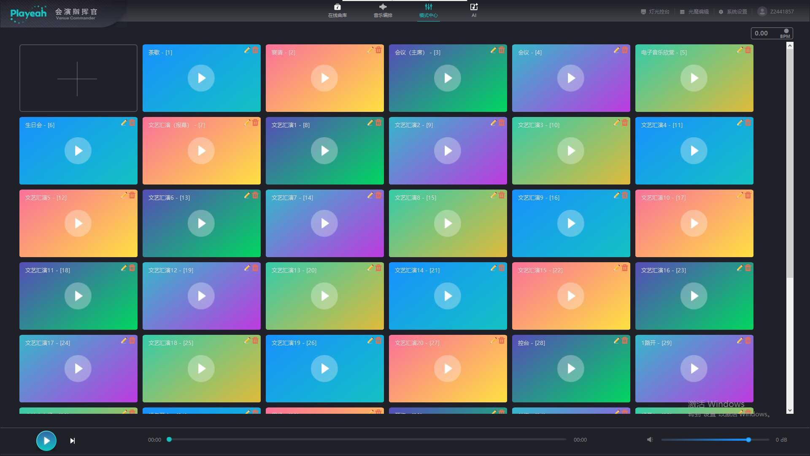Delete the 文艺汇演（报幕） - [7] mode
The width and height of the screenshot is (810, 456).
(255, 123)
